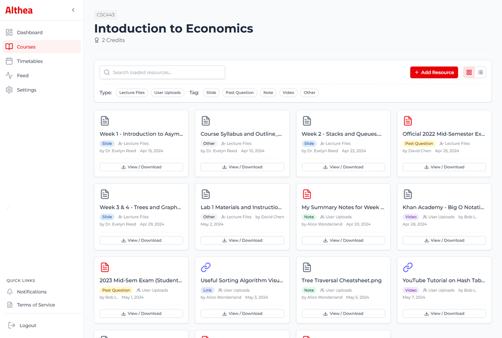Click the Notifications bell icon
This screenshot has width=502, height=338.
click(10, 292)
